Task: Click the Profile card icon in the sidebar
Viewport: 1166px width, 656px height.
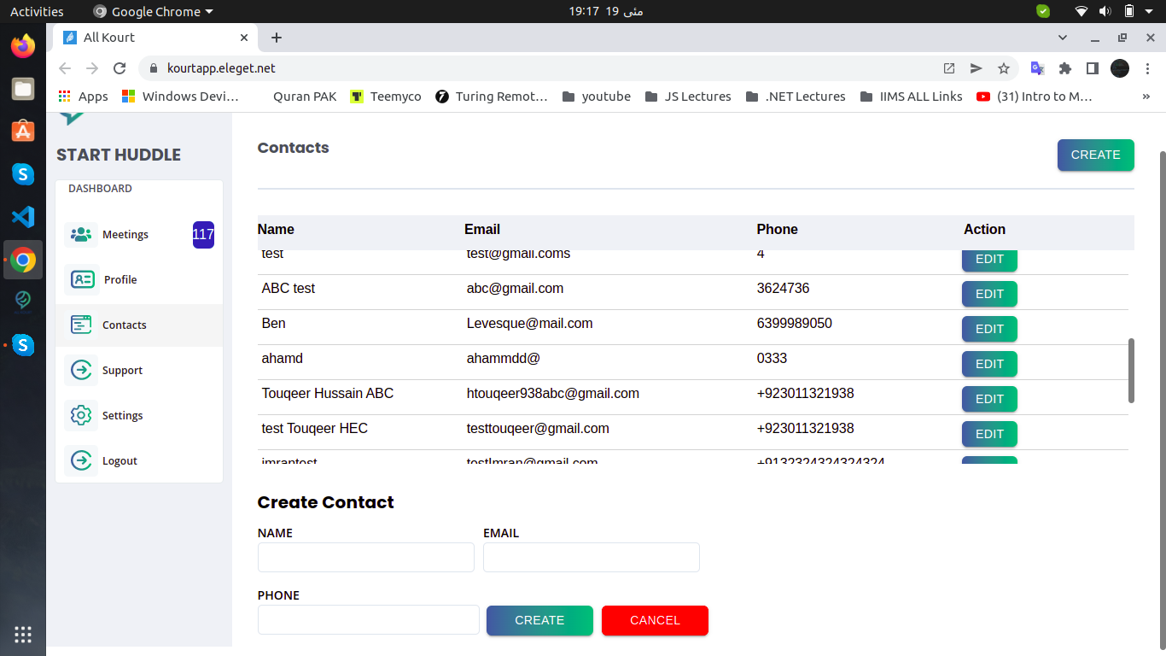Action: pos(82,279)
